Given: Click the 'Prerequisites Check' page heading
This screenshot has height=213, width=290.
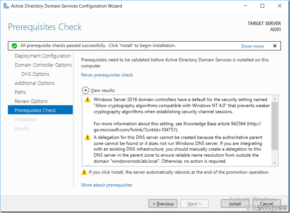Looking at the screenshot, I should coord(45,27).
